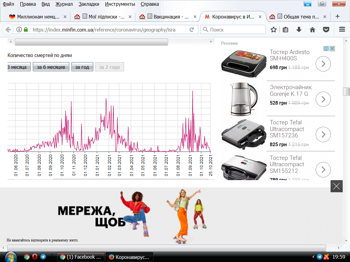Show hidden system tray icons arrow
The width and height of the screenshot is (350, 262).
[x=313, y=257]
